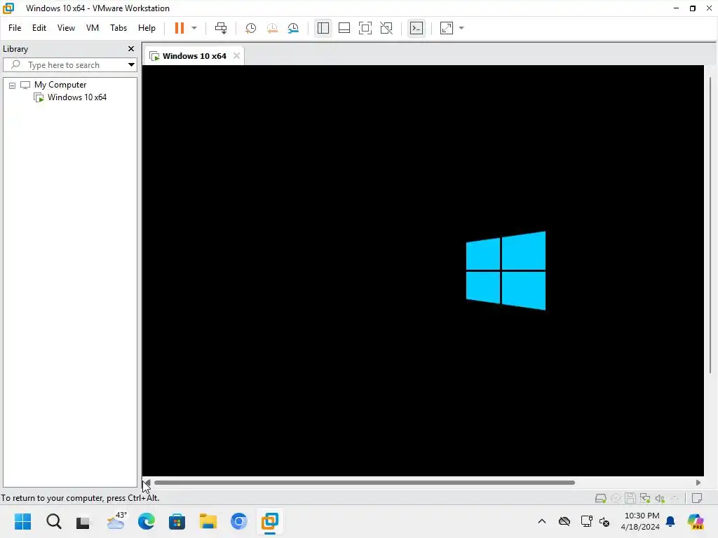
Task: Open the library search filter dropdown
Action: tap(131, 65)
